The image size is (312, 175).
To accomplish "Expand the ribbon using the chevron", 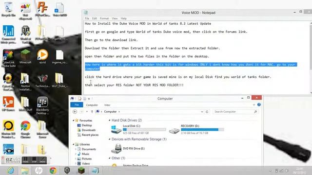I will click(254, 105).
